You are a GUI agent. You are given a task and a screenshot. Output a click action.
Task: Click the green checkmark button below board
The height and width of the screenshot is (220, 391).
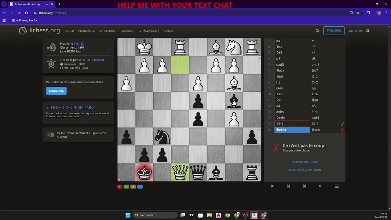pos(126,187)
